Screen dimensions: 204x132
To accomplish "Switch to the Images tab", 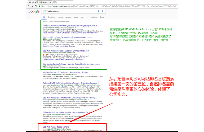I will 60,17.
